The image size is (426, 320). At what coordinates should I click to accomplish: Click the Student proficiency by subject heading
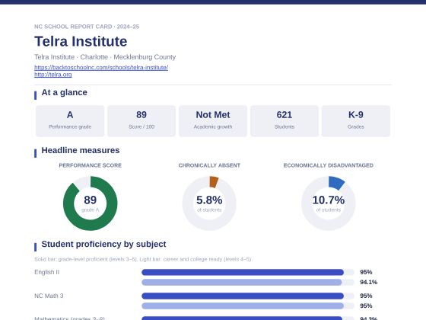pos(103,244)
